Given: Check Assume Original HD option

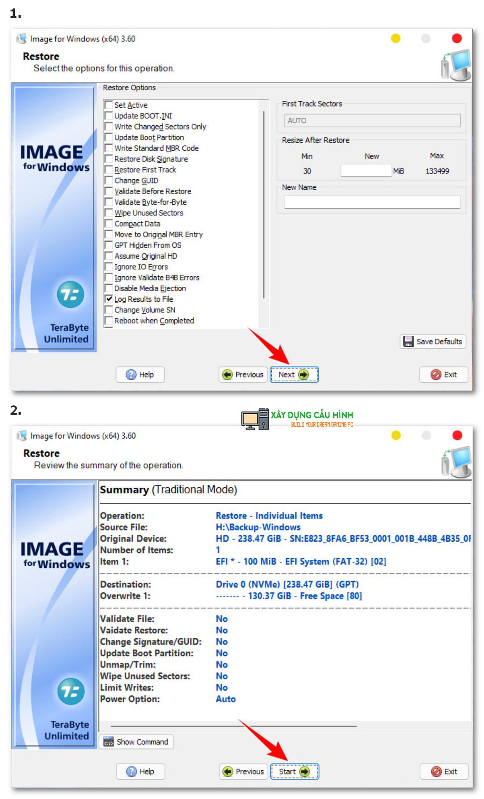Looking at the screenshot, I should coord(109,256).
